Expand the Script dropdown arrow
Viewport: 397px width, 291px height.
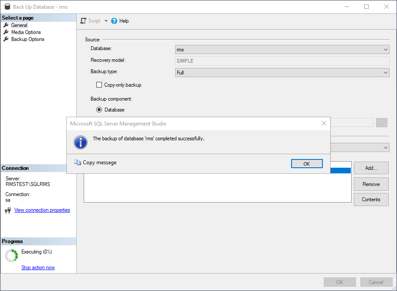pos(106,21)
